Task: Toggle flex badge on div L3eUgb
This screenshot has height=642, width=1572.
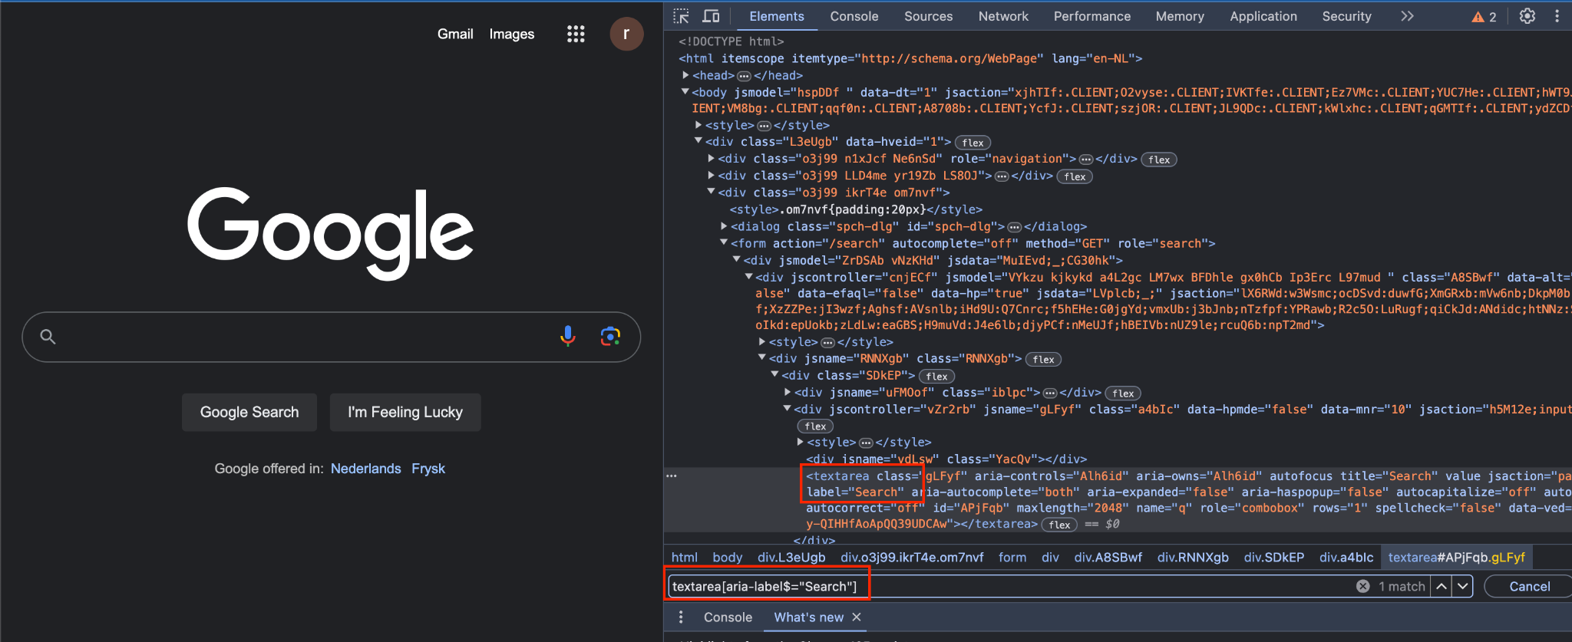Action: tap(973, 143)
